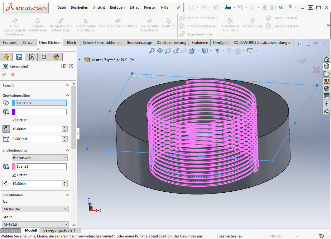The width and height of the screenshot is (331, 239).
Task: Click the Modell tab at the bottom
Action: click(31, 230)
